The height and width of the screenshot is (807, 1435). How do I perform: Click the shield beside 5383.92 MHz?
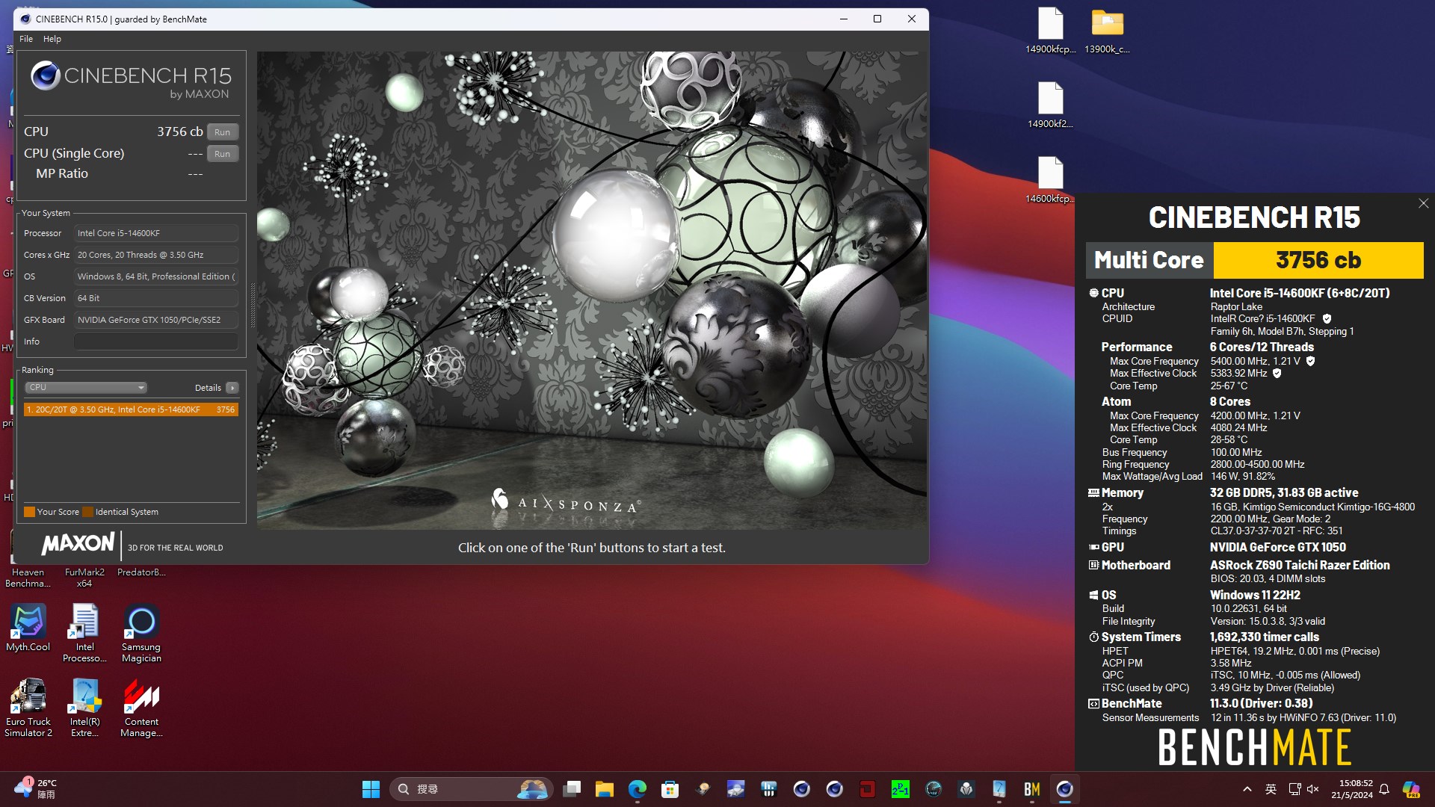click(1277, 374)
